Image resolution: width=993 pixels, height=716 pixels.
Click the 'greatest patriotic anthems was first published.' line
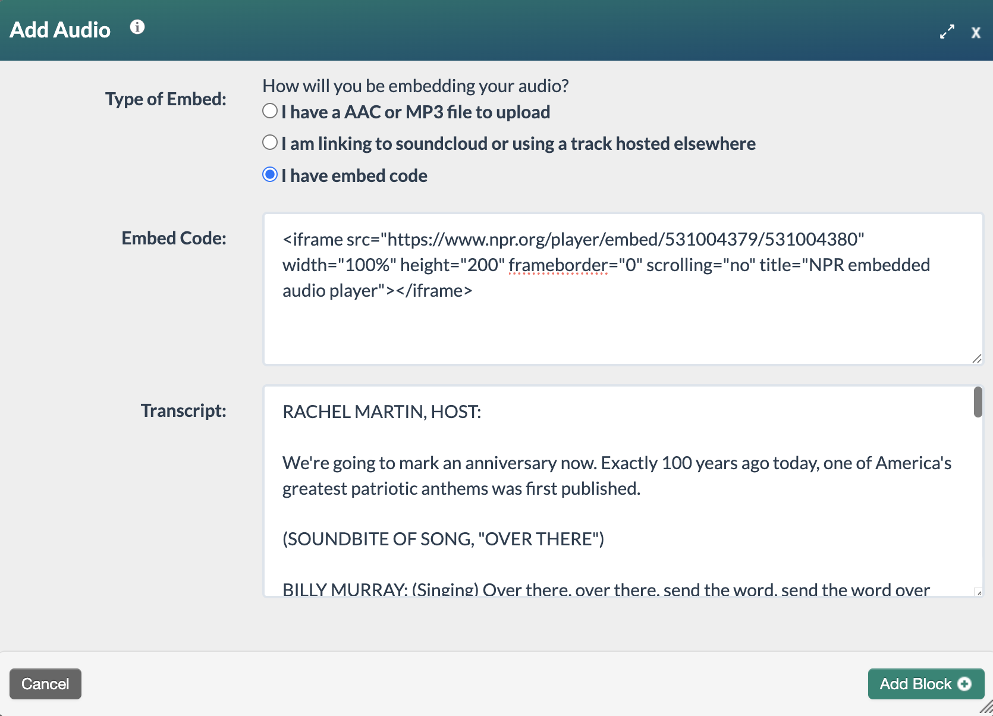coord(461,488)
